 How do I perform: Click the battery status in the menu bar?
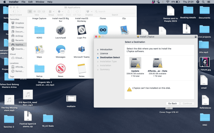pyautogui.click(x=175, y=2)
